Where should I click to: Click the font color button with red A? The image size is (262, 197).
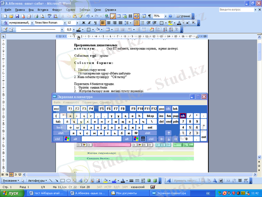coord(179,23)
